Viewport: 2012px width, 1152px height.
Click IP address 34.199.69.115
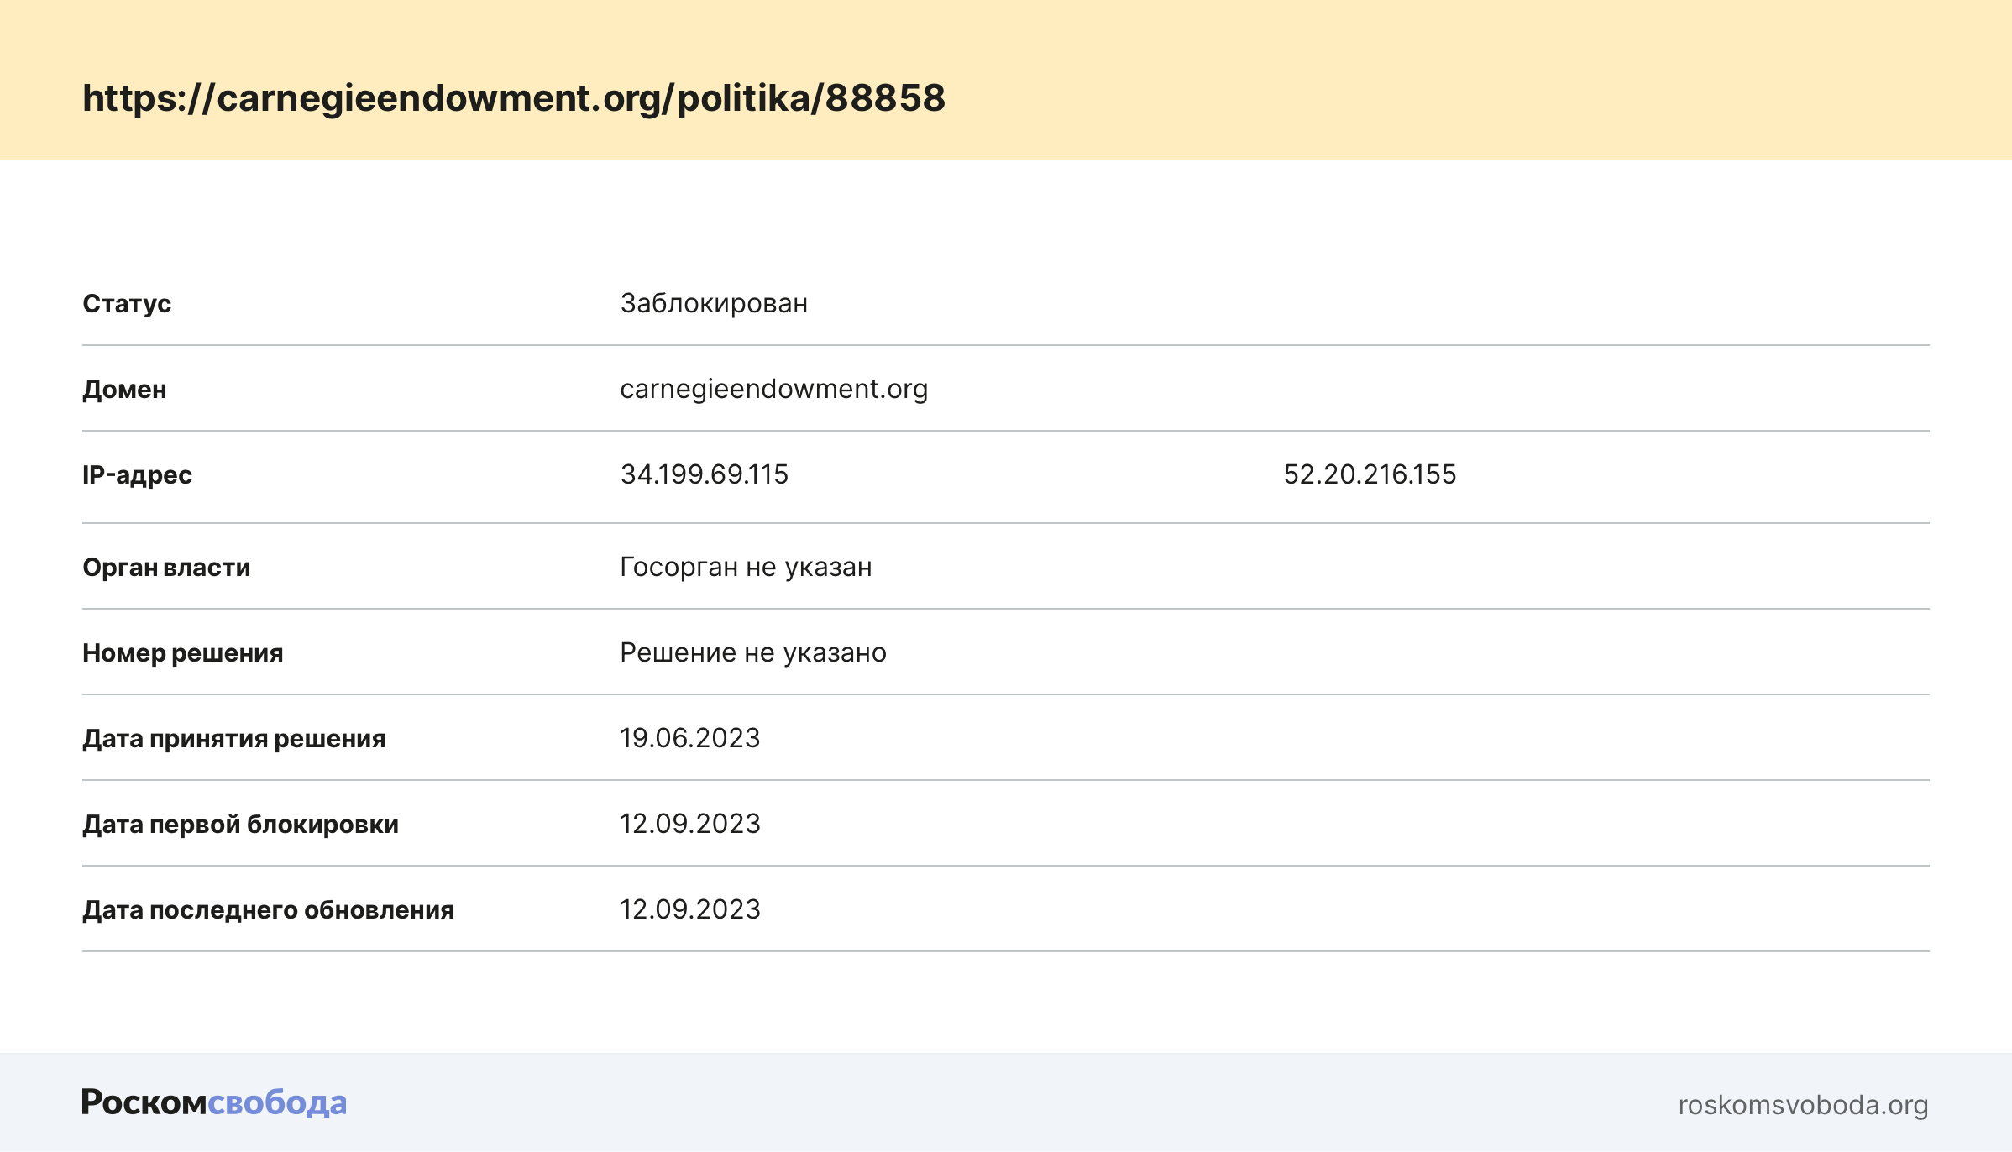click(704, 474)
